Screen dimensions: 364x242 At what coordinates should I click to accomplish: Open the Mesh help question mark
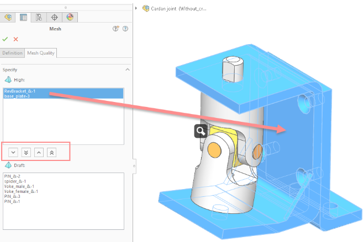click(x=126, y=29)
